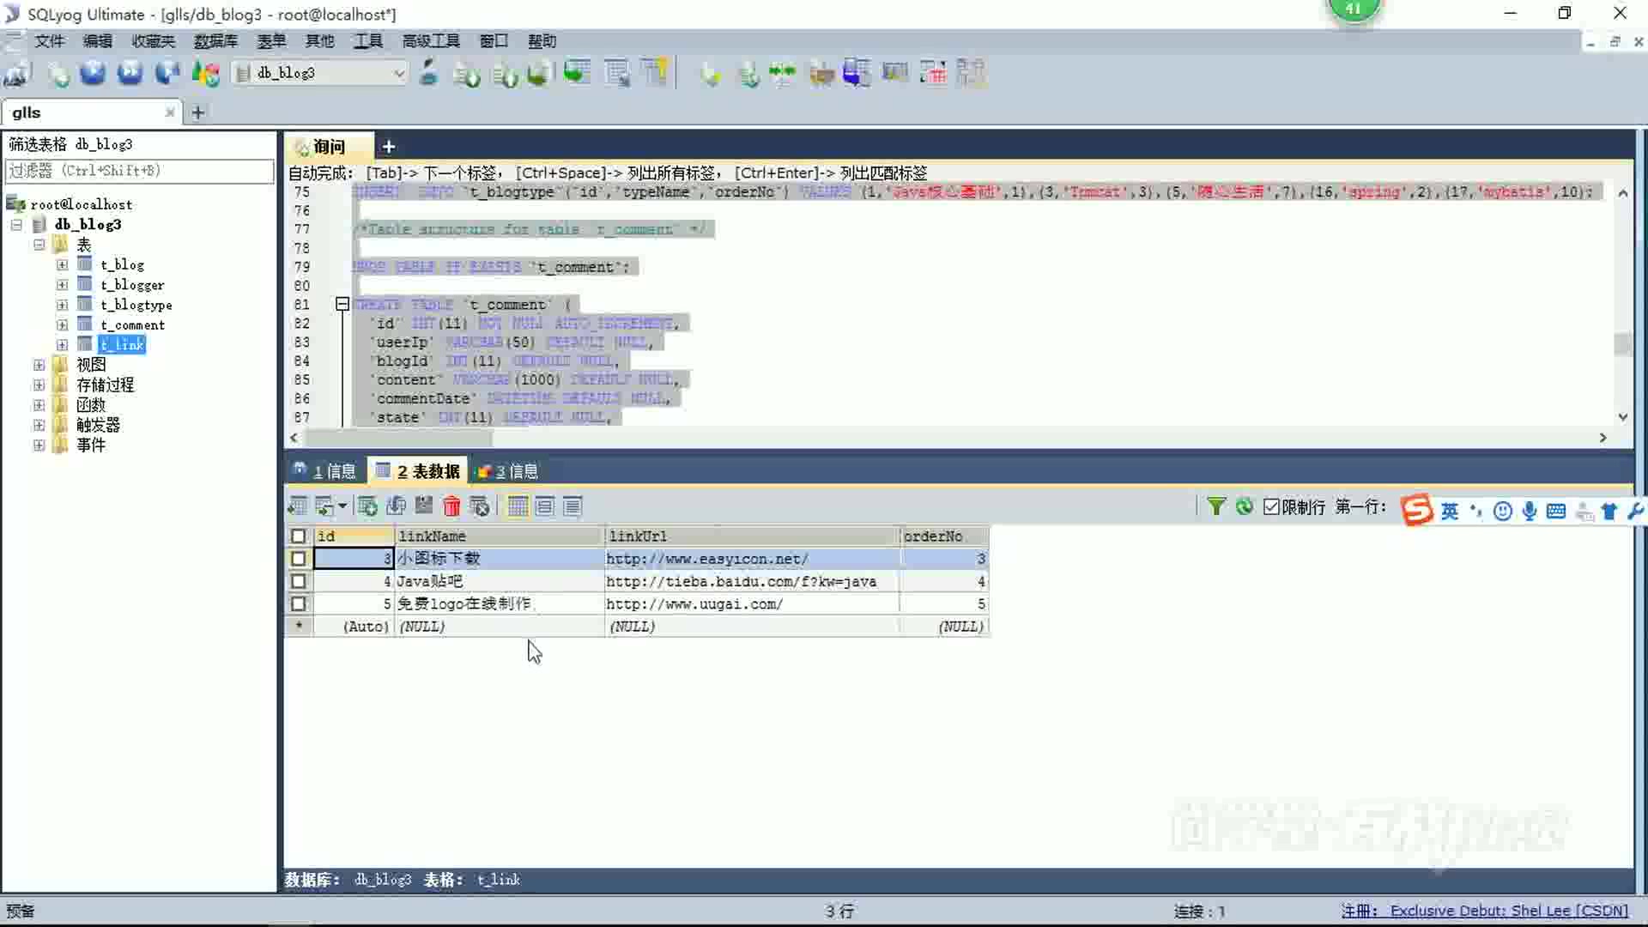Viewport: 1648px width, 927px height.
Task: Click the execute query icon in top toolbar
Action: click(94, 72)
